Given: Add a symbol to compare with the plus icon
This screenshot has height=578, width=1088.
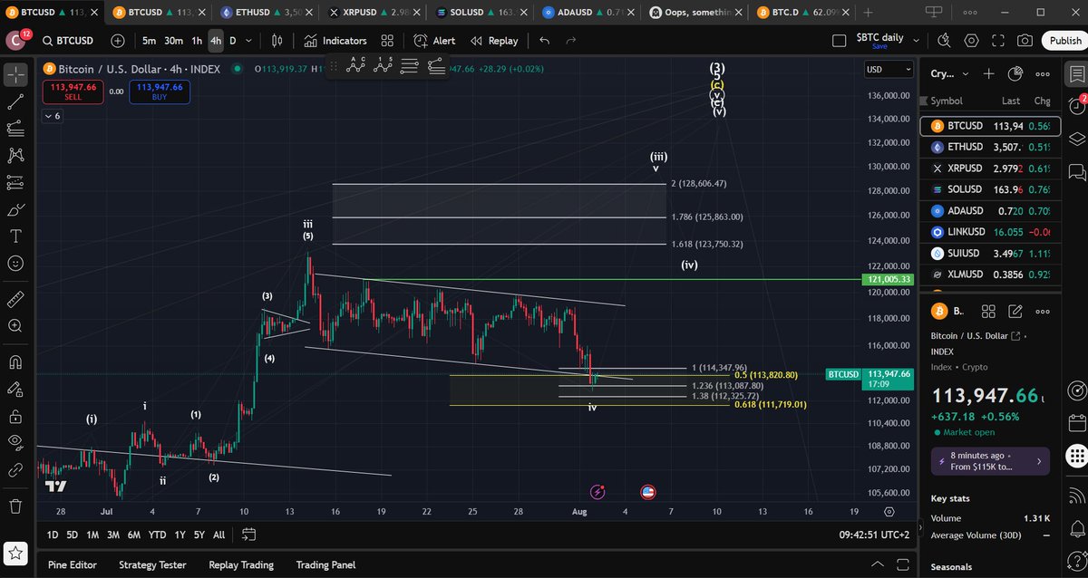Looking at the screenshot, I should click(119, 41).
